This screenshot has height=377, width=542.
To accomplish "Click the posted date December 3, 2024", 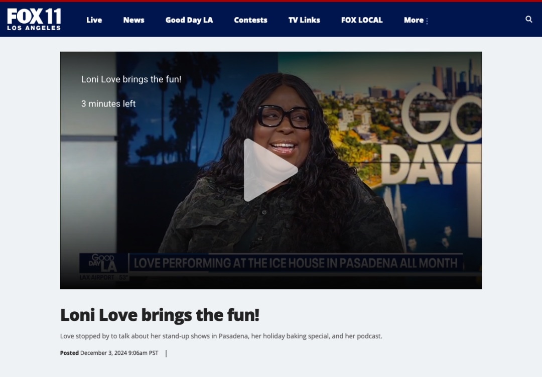I will coord(119,353).
